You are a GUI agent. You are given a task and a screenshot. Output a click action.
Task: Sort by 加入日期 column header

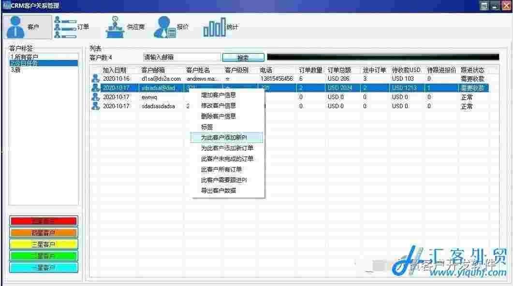115,70
